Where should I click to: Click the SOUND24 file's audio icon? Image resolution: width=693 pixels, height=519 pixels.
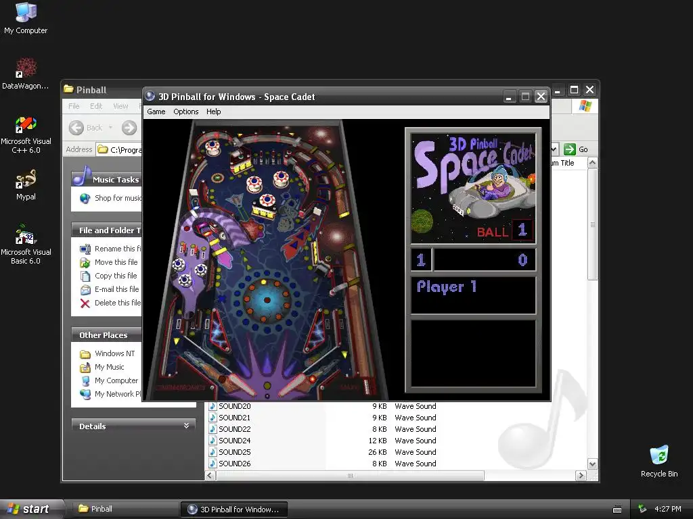[213, 441]
